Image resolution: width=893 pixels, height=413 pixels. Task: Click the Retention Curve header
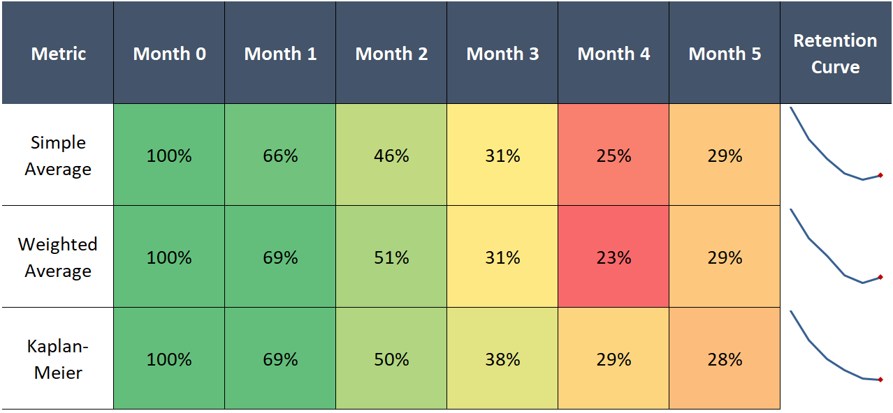[835, 54]
